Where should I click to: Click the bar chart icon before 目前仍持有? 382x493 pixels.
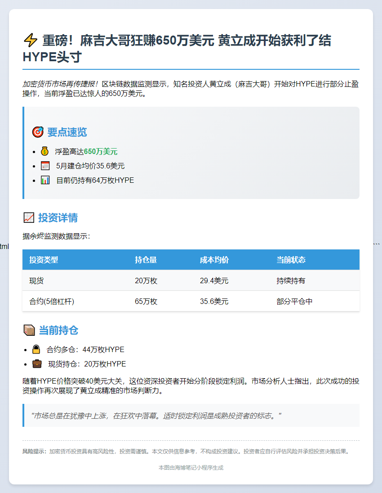click(x=45, y=180)
